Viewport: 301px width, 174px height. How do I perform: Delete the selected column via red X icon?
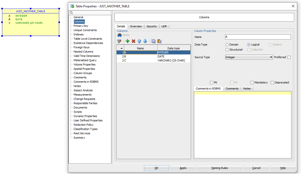click(x=133, y=41)
